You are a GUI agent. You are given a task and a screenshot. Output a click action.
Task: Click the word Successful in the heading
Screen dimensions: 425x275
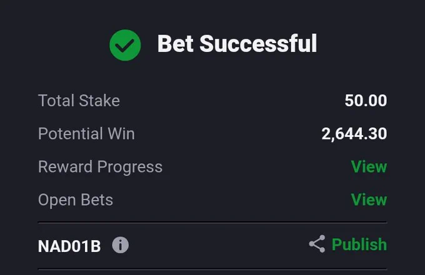point(258,43)
